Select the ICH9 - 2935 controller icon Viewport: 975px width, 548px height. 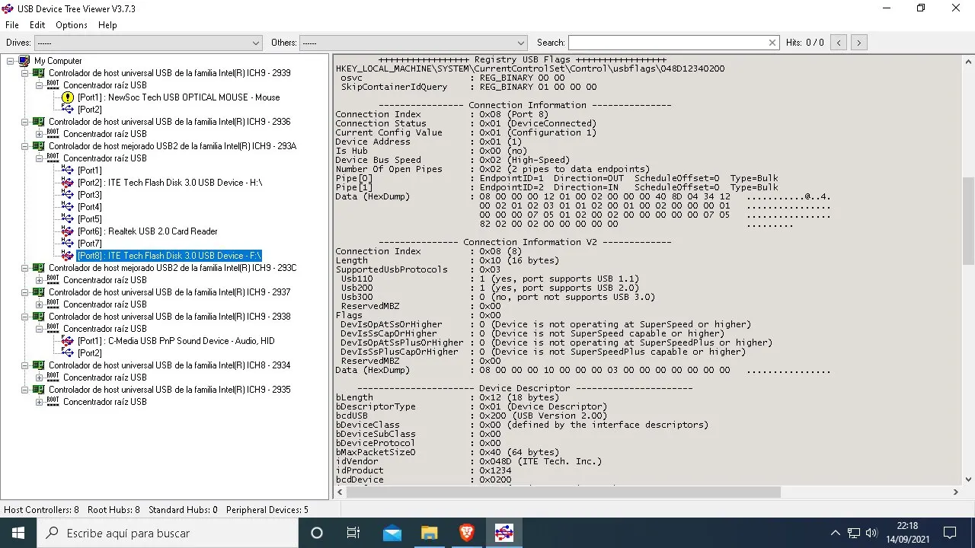point(39,390)
